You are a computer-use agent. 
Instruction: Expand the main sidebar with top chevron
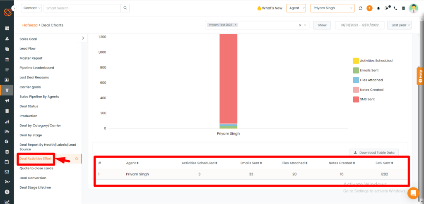(x=14, y=8)
